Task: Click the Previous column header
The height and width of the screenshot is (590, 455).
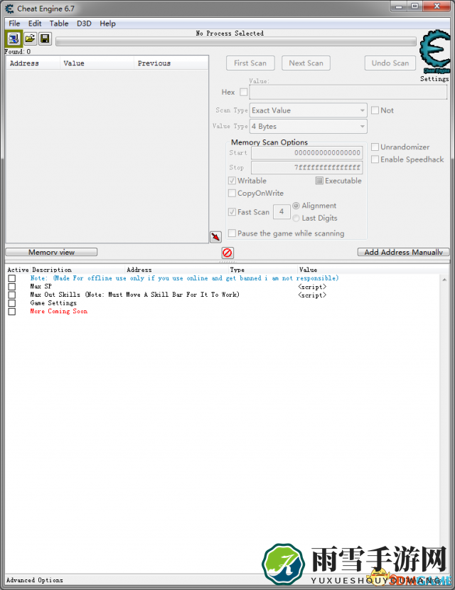Action: point(171,63)
